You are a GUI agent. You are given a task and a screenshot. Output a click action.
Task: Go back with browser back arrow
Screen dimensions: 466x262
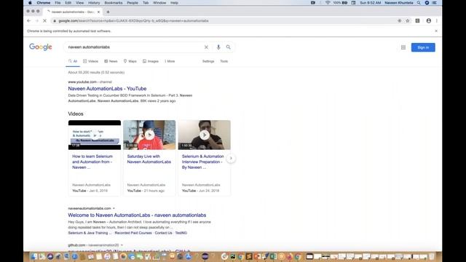[x=29, y=21]
